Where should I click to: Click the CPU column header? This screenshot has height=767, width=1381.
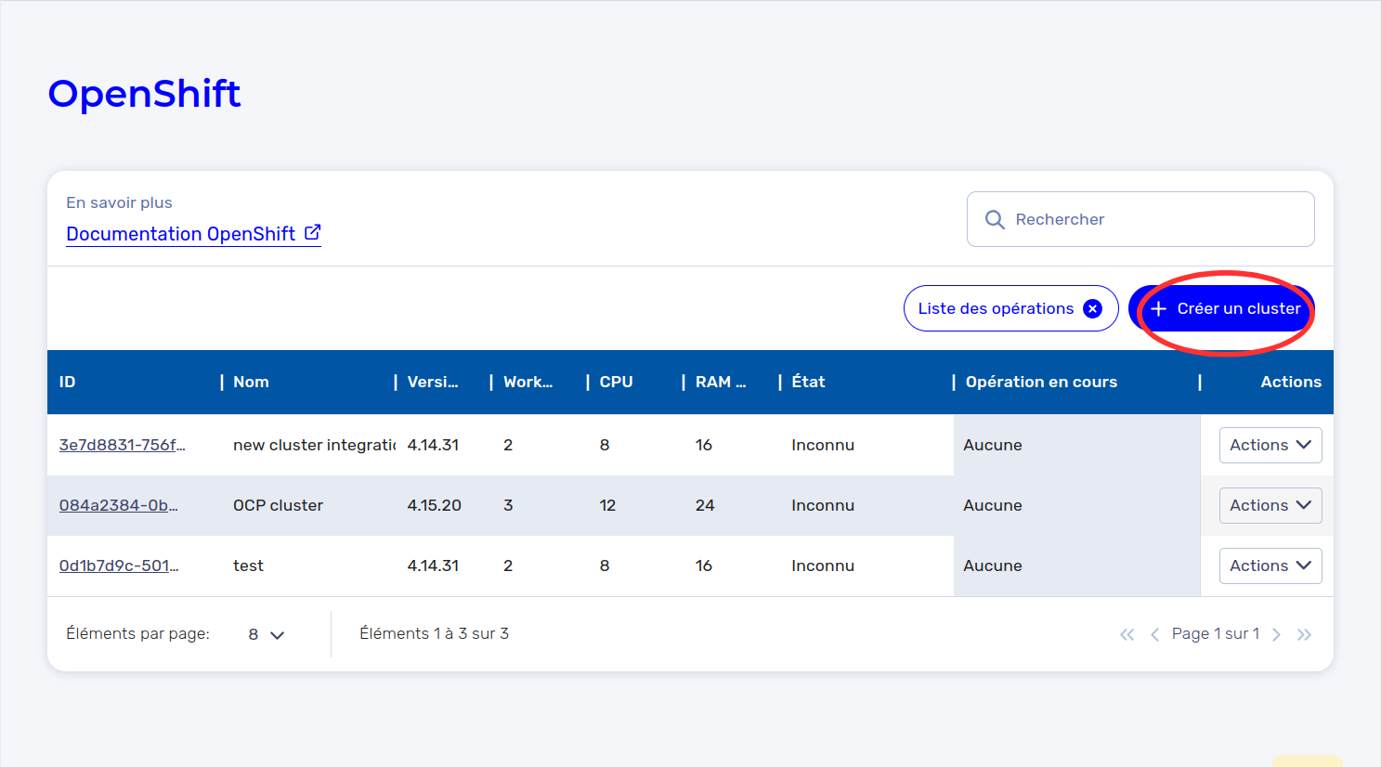pos(617,382)
